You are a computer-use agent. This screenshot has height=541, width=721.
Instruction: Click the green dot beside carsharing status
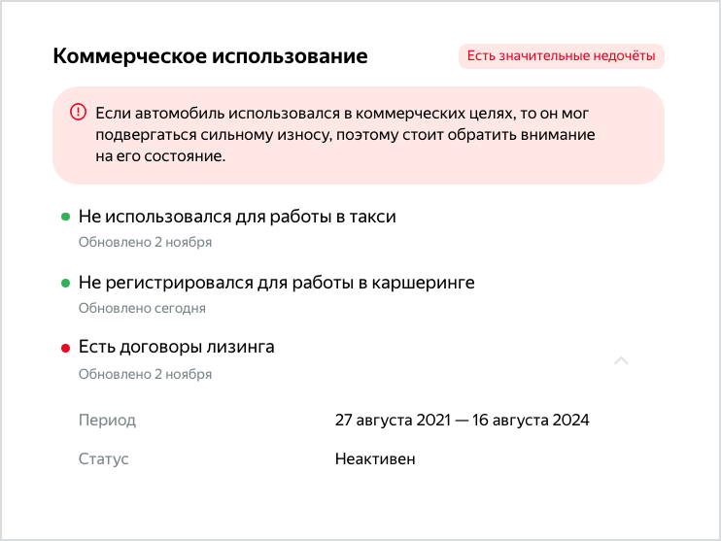tap(66, 284)
